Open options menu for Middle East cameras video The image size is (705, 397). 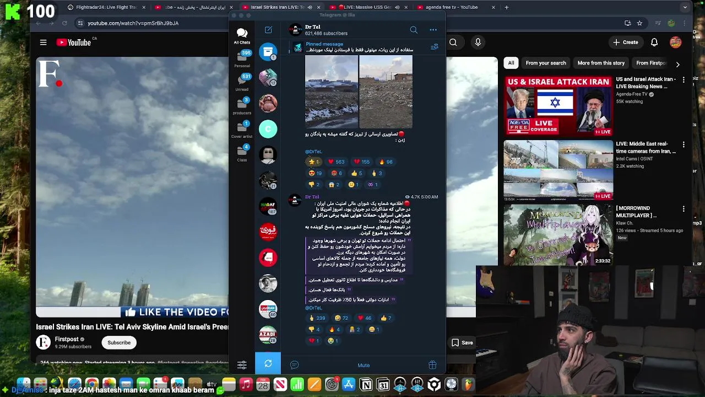point(684,144)
